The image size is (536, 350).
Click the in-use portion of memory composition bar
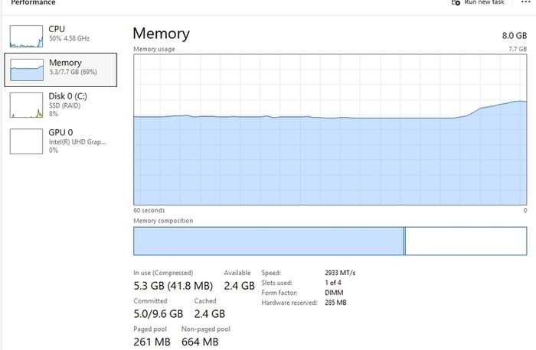pos(268,241)
